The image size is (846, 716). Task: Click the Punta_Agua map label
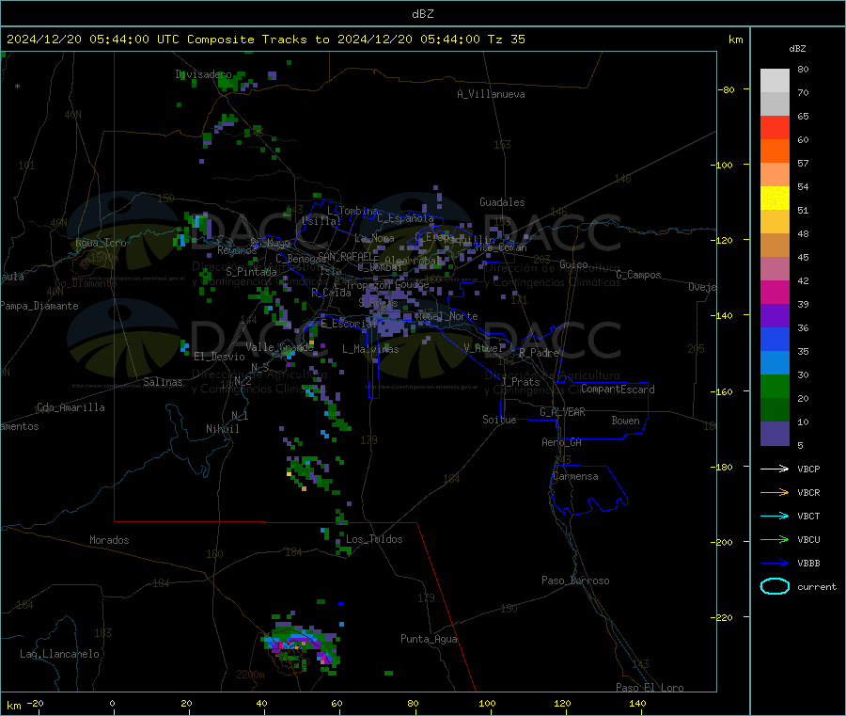pyautogui.click(x=429, y=639)
